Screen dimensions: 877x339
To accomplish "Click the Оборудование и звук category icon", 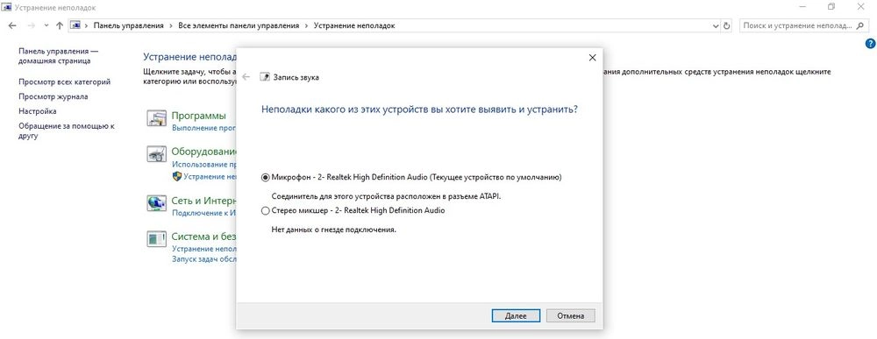I will 157,153.
